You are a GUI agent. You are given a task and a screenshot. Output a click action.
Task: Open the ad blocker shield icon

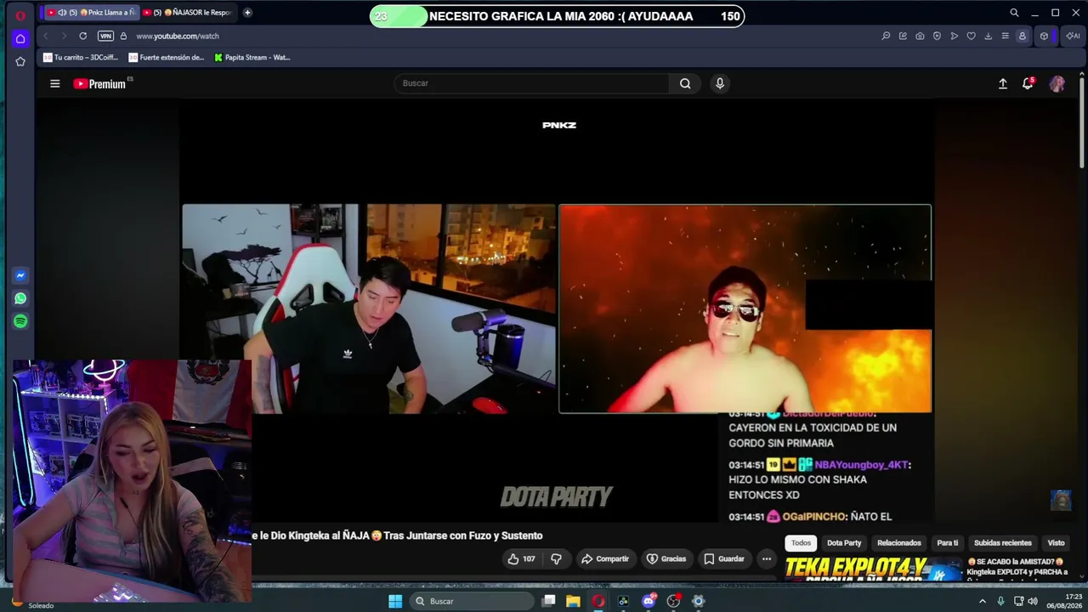point(937,36)
